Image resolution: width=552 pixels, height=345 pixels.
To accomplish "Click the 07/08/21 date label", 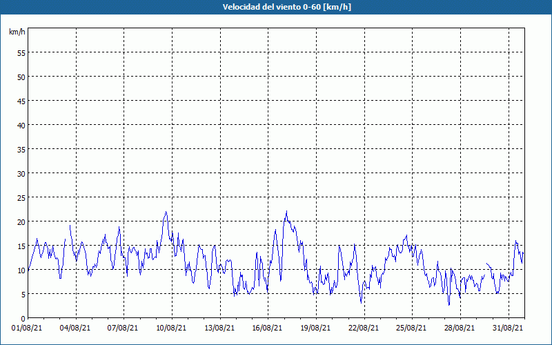I will click(x=123, y=328).
